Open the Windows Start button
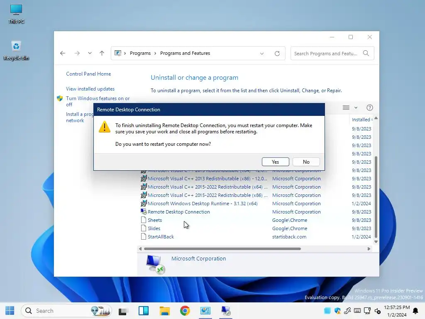The image size is (425, 319). [x=10, y=311]
